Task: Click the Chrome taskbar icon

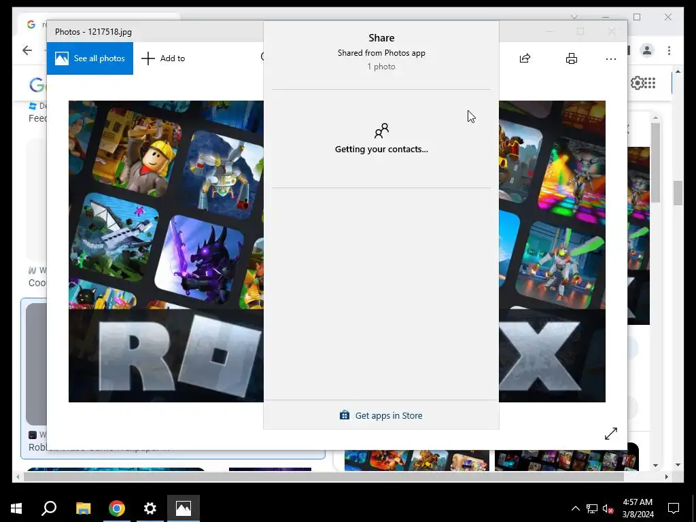Action: 117,508
